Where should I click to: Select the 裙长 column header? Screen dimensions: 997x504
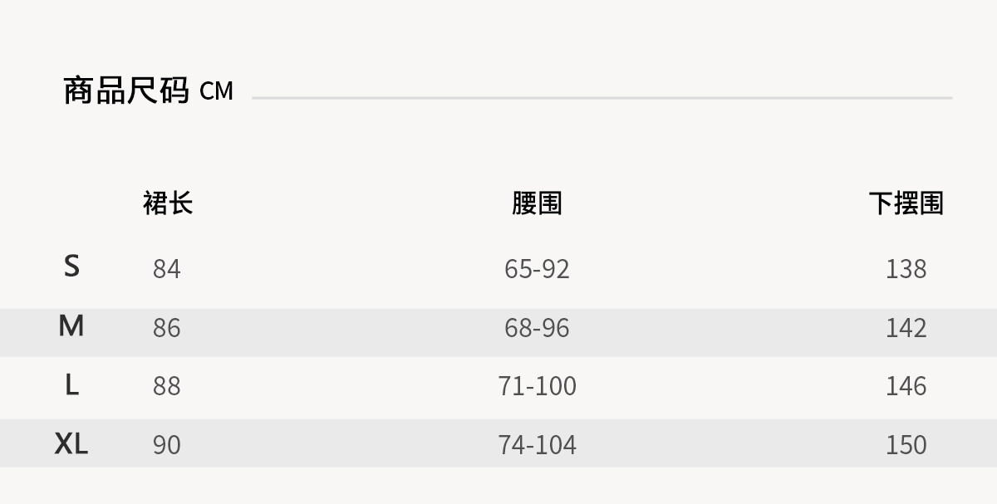pos(168,203)
